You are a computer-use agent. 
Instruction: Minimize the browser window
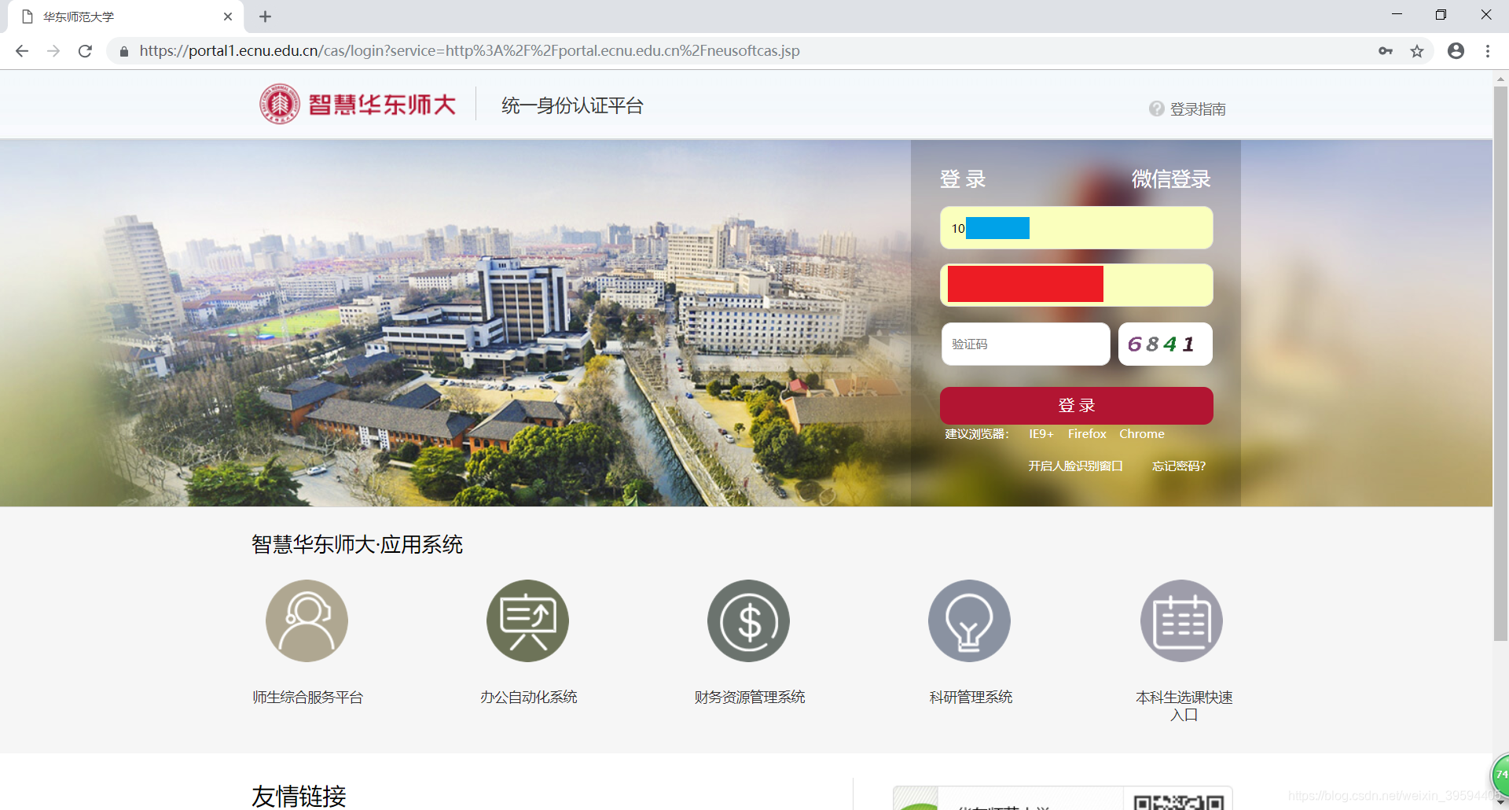pyautogui.click(x=1397, y=15)
